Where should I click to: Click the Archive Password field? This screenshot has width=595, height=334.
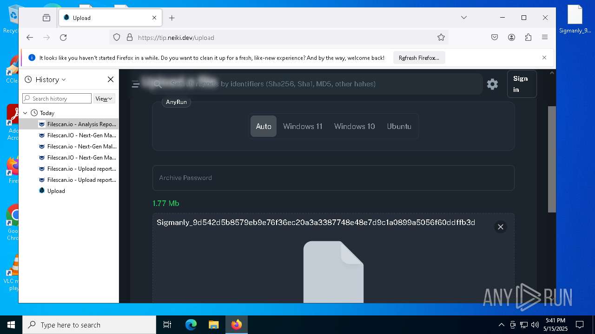(x=333, y=178)
